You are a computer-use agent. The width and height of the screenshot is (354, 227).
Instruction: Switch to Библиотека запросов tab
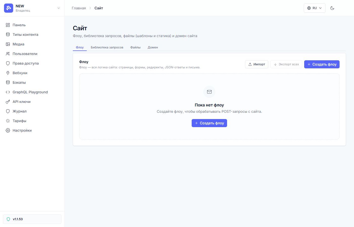pos(107,47)
